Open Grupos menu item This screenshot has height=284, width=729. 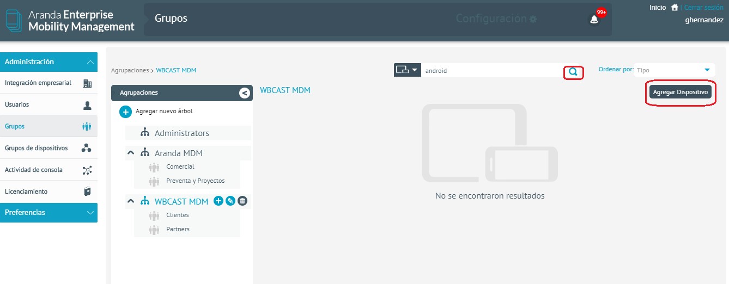click(48, 126)
